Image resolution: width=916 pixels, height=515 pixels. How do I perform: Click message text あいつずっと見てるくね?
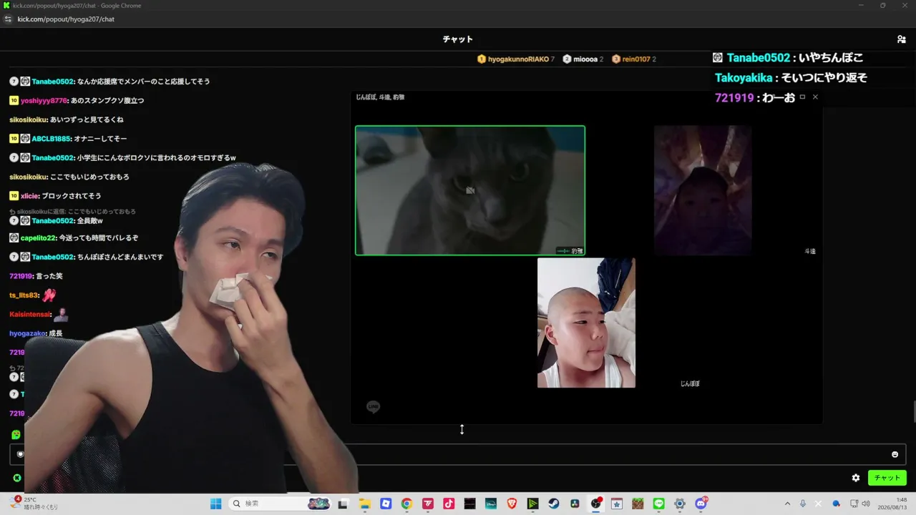tap(87, 119)
